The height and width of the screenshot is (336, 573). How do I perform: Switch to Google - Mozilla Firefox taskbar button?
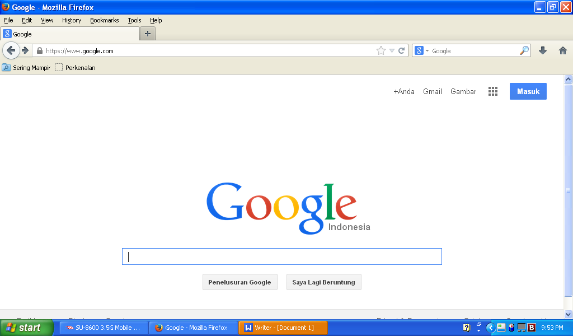pyautogui.click(x=194, y=328)
